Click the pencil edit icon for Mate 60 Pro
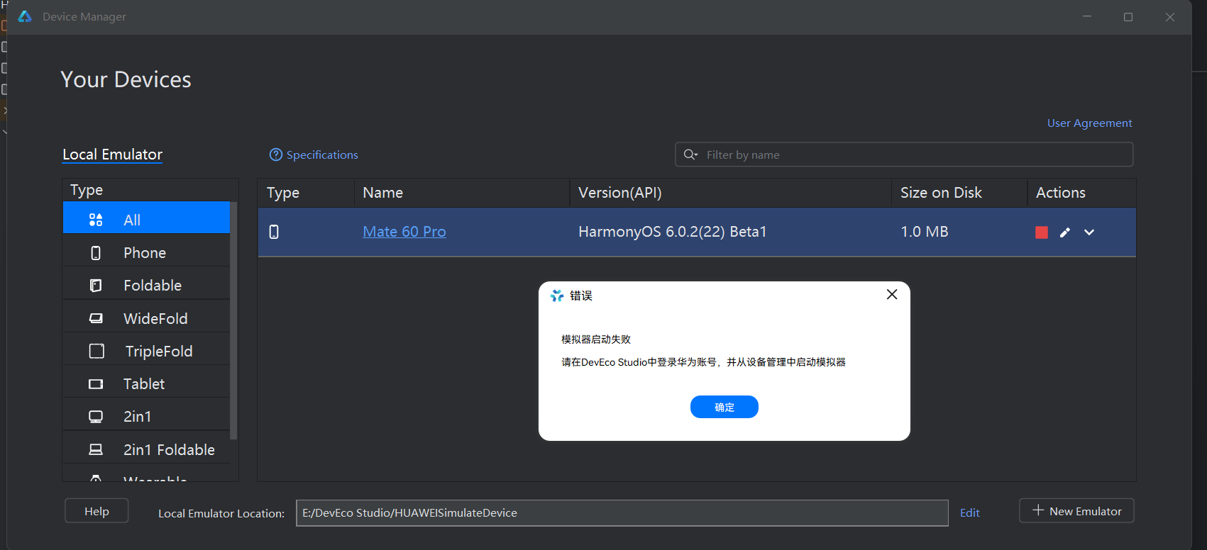The image size is (1207, 550). tap(1064, 232)
